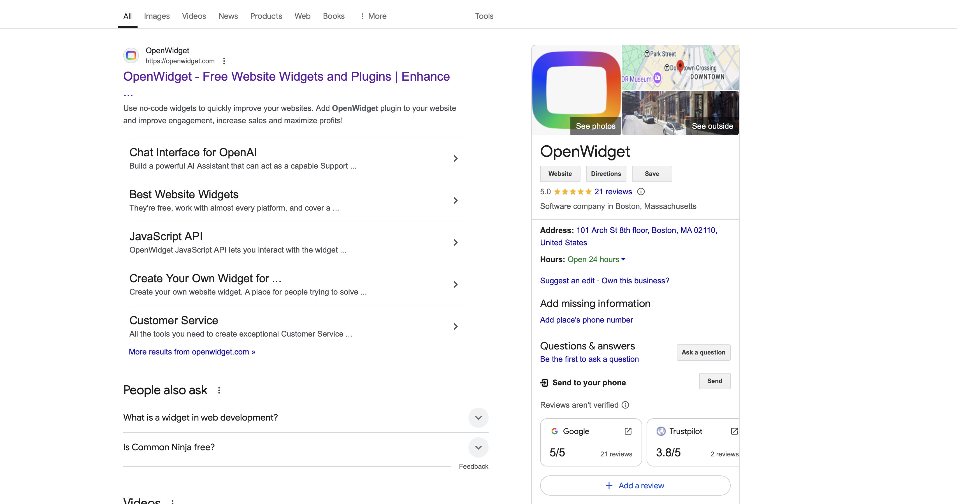Open the map thumbnail of downtown Boston
This screenshot has width=957, height=504.
[680, 67]
